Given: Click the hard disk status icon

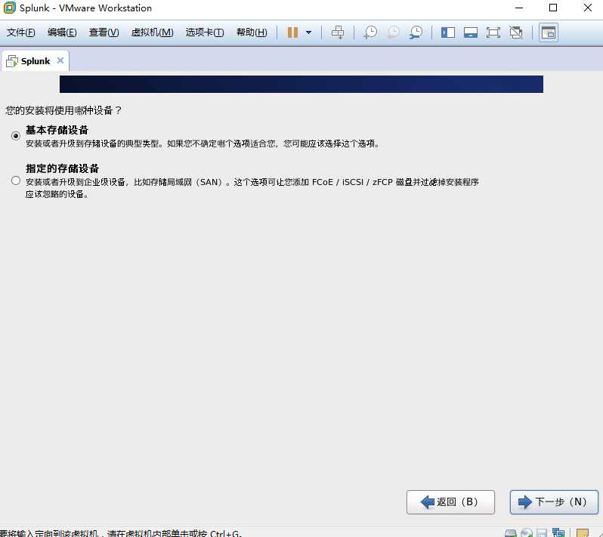Looking at the screenshot, I should 510,533.
